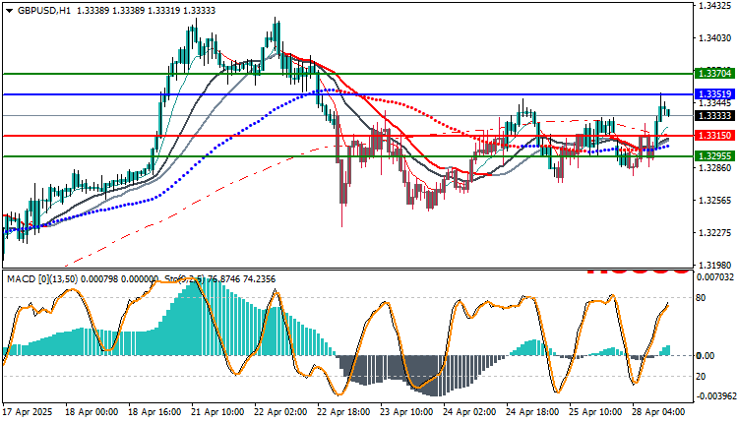
Task: Click the 25 Apr 10:00 time label
Action: [x=595, y=412]
